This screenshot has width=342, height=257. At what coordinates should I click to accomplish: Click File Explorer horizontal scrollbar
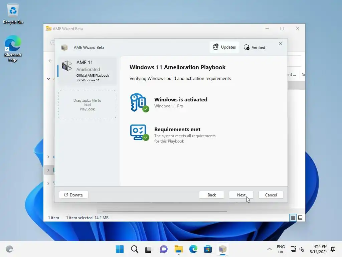click(165, 211)
